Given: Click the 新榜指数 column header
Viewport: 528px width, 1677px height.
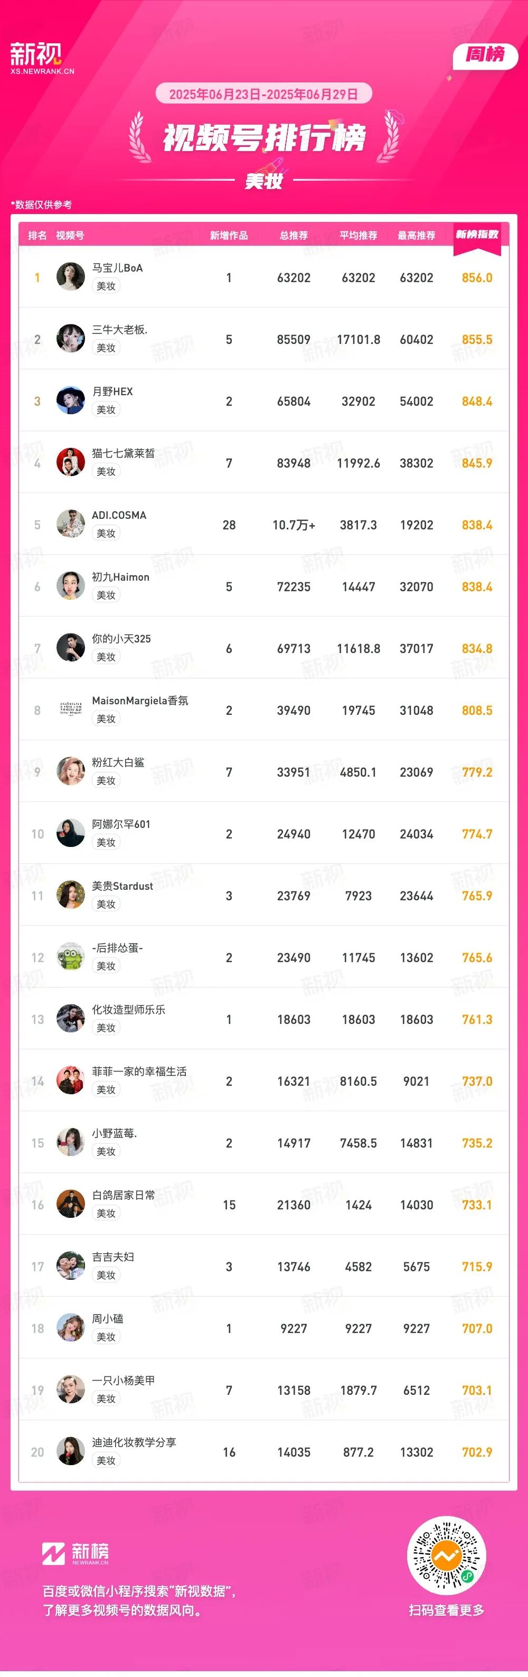Looking at the screenshot, I should click(x=477, y=235).
